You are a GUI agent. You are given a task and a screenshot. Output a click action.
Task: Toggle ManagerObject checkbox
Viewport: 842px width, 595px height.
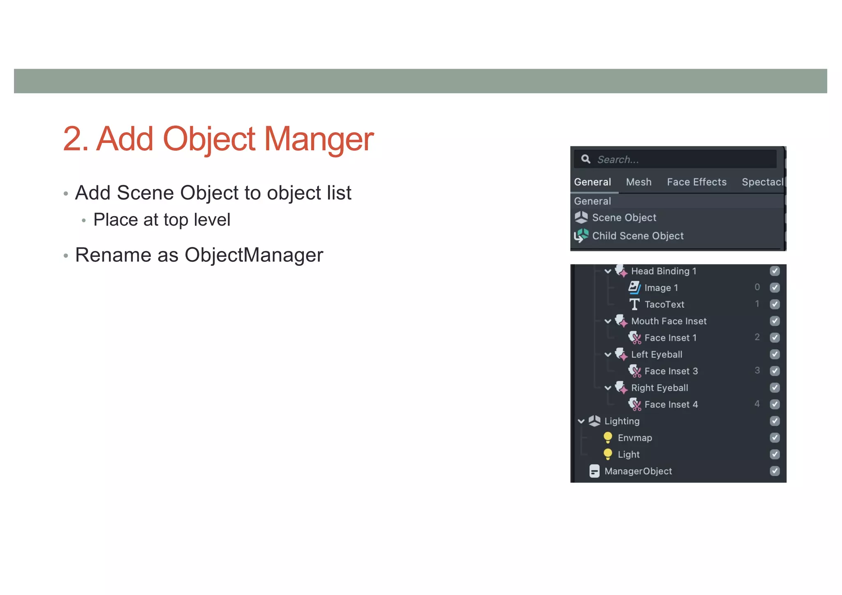pyautogui.click(x=775, y=471)
